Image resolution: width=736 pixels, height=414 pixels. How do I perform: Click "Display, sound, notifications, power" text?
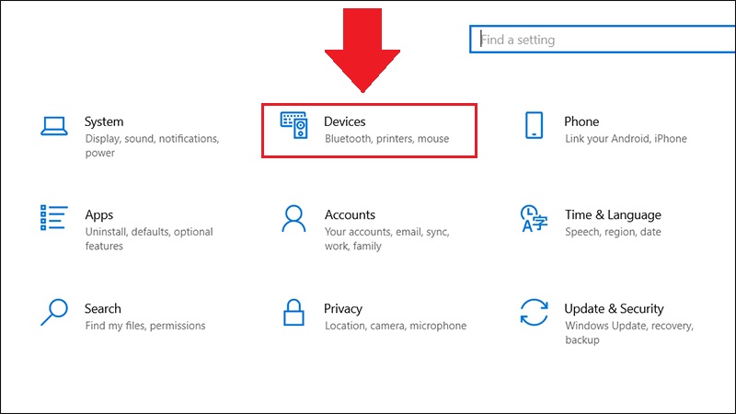coord(152,146)
